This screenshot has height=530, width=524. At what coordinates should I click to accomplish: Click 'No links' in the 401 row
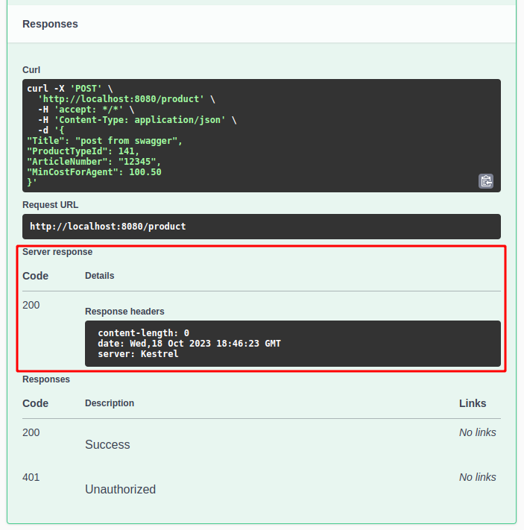pyautogui.click(x=477, y=477)
